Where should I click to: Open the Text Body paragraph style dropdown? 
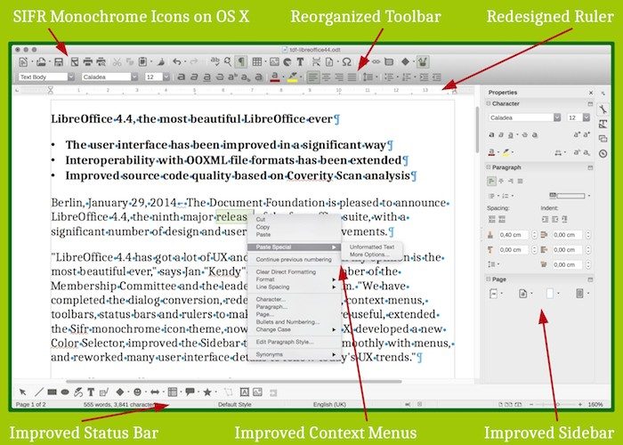(71, 77)
